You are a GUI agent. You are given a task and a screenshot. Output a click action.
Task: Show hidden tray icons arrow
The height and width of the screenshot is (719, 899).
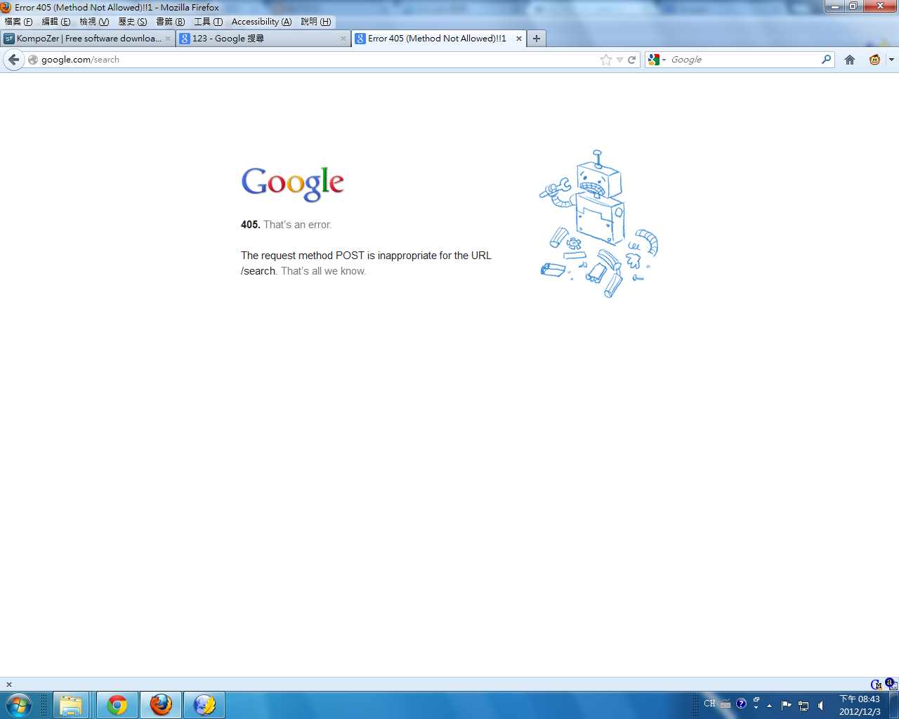click(770, 706)
